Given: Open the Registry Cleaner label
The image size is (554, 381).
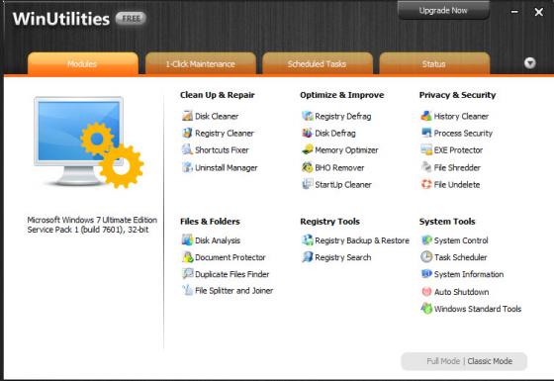Looking at the screenshot, I should (x=225, y=134).
